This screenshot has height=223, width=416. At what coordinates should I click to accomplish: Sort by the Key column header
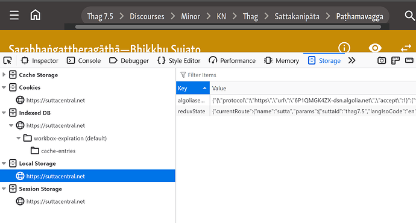(x=193, y=88)
